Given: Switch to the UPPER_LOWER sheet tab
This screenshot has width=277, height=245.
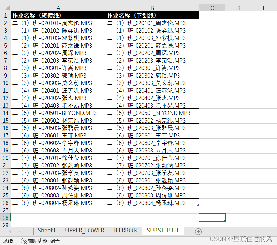Looking at the screenshot, I should pyautogui.click(x=85, y=230).
